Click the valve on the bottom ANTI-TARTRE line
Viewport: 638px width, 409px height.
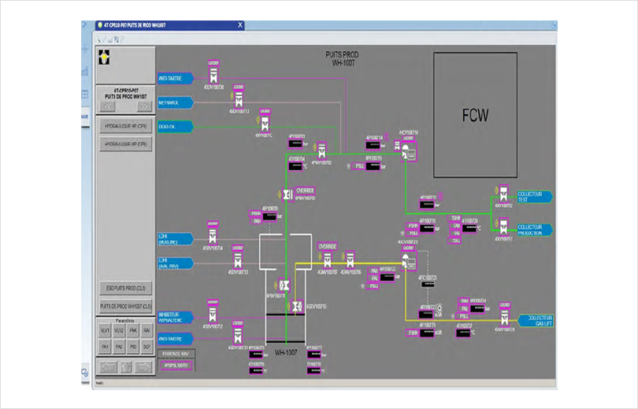click(238, 337)
